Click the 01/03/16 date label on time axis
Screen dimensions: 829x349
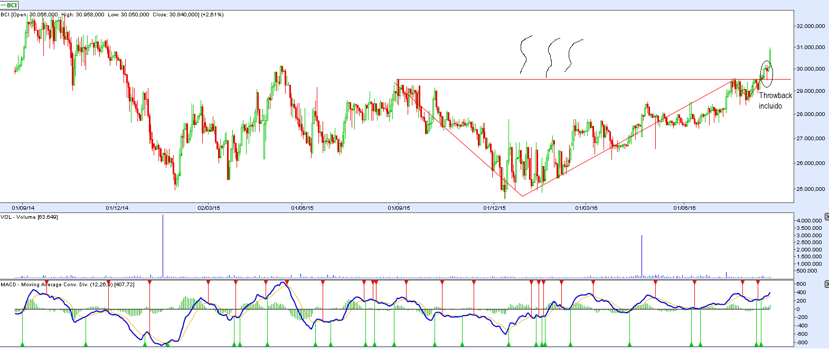click(x=586, y=208)
